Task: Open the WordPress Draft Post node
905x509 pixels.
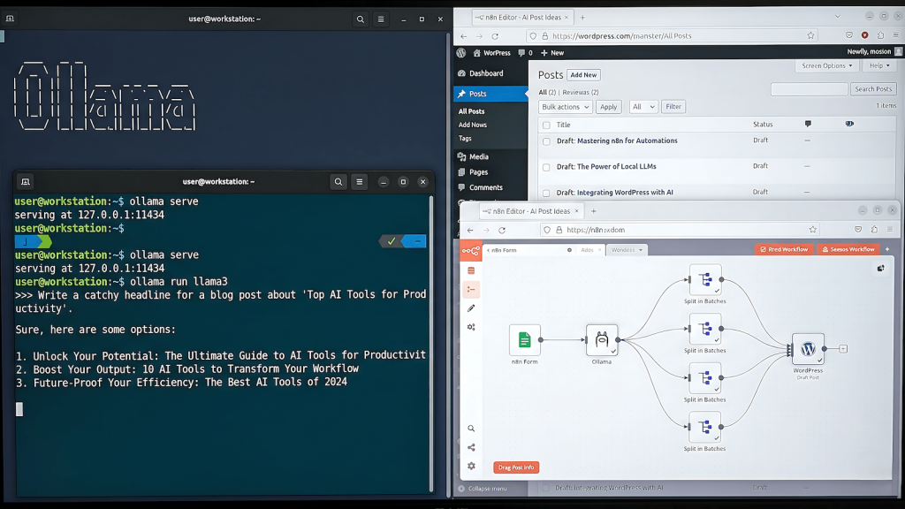Action: [809, 349]
